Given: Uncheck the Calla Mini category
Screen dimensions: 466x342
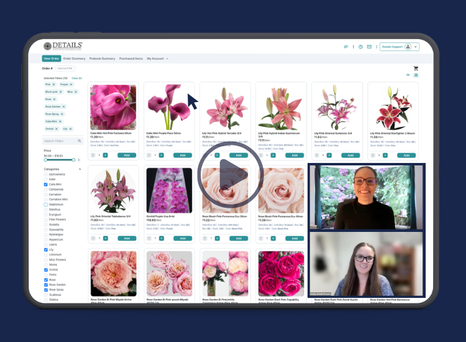Looking at the screenshot, I should pos(46,185).
